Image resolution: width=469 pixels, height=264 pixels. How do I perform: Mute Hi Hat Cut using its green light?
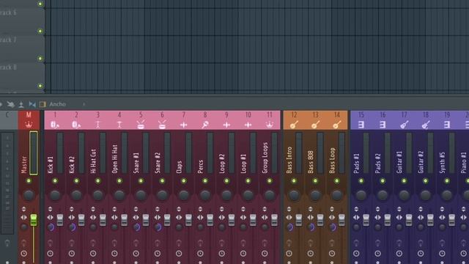[x=97, y=181]
